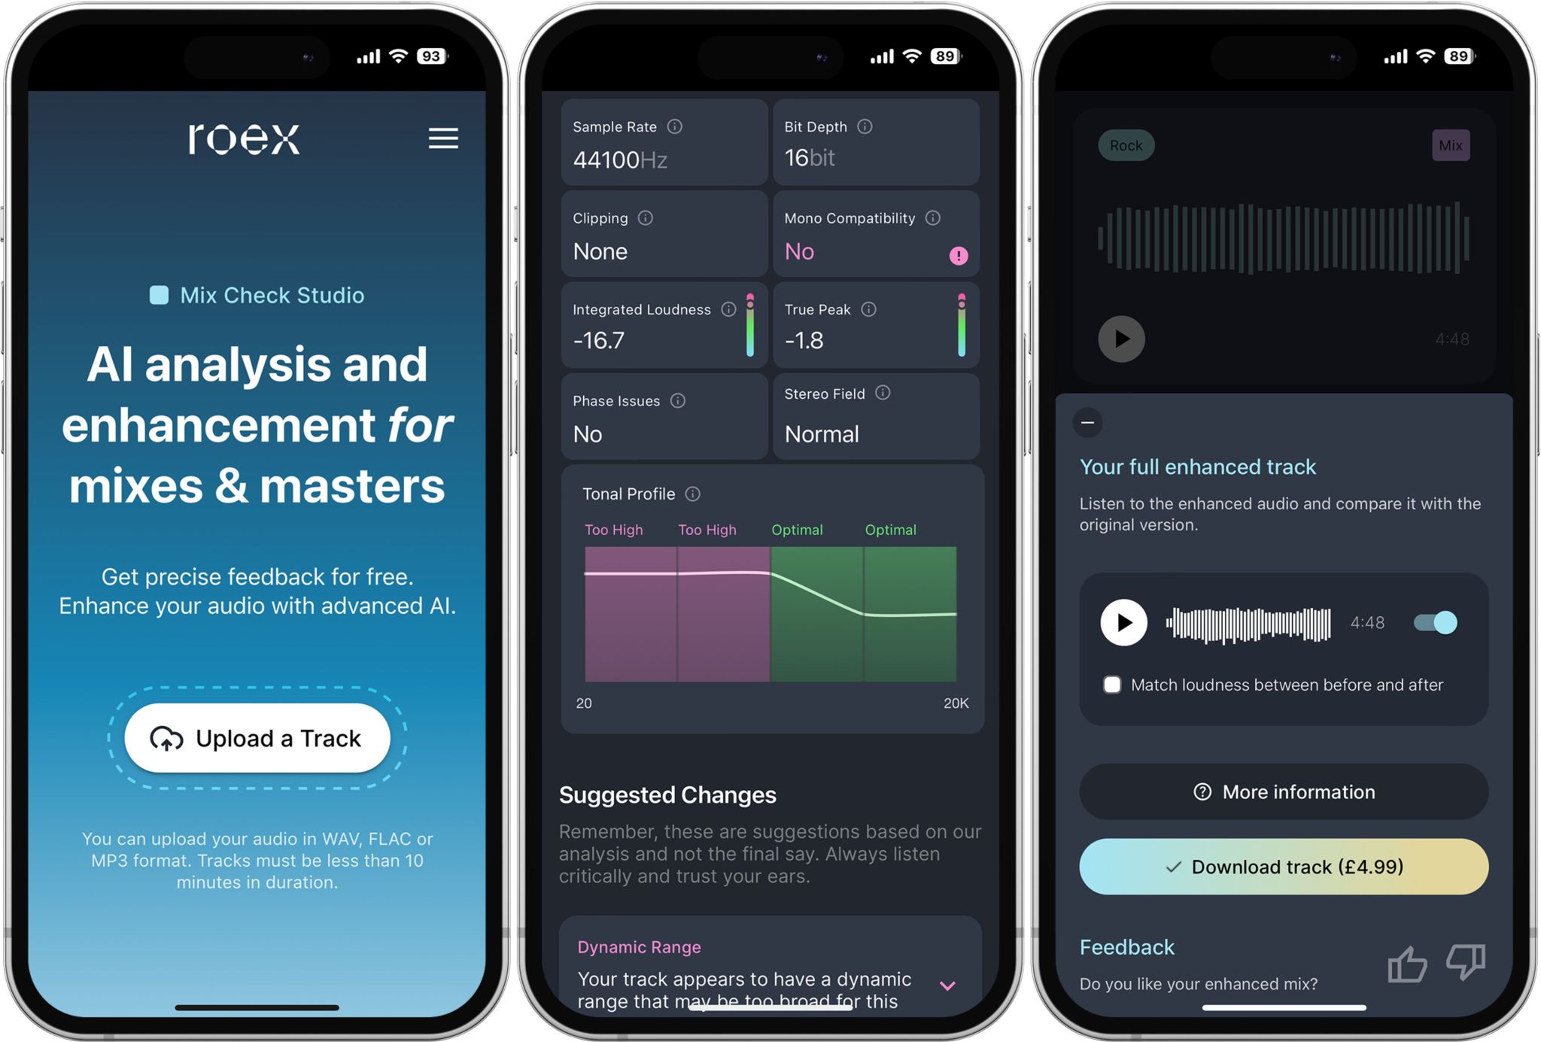Image resolution: width=1541 pixels, height=1042 pixels.
Task: Select the Rock genre tag
Action: pos(1126,143)
